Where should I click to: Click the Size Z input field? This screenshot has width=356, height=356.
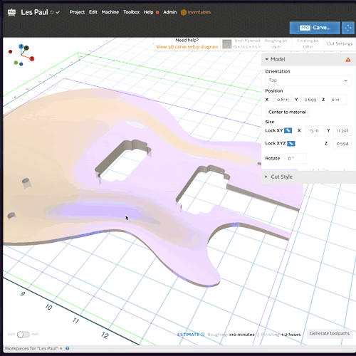pos(342,144)
